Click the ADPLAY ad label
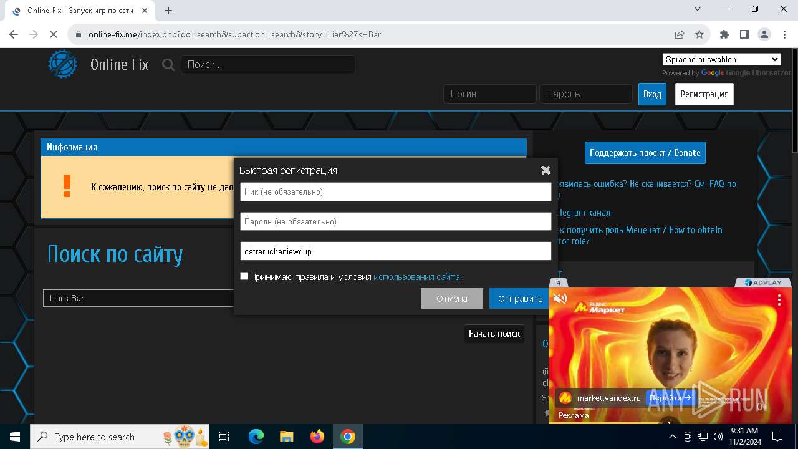Image resolution: width=798 pixels, height=449 pixels. pos(762,282)
